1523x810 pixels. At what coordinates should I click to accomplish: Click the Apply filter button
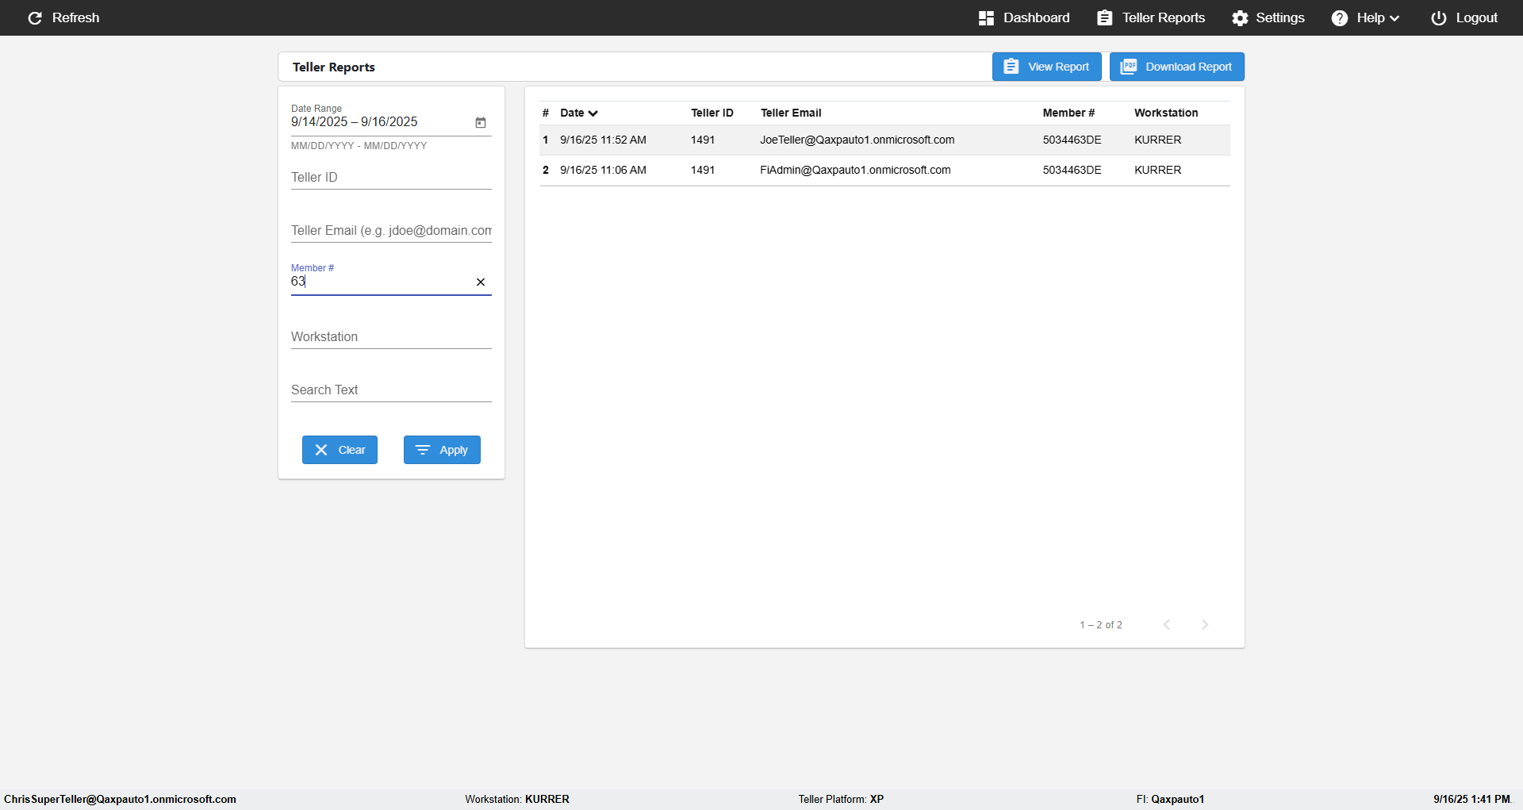coord(442,450)
